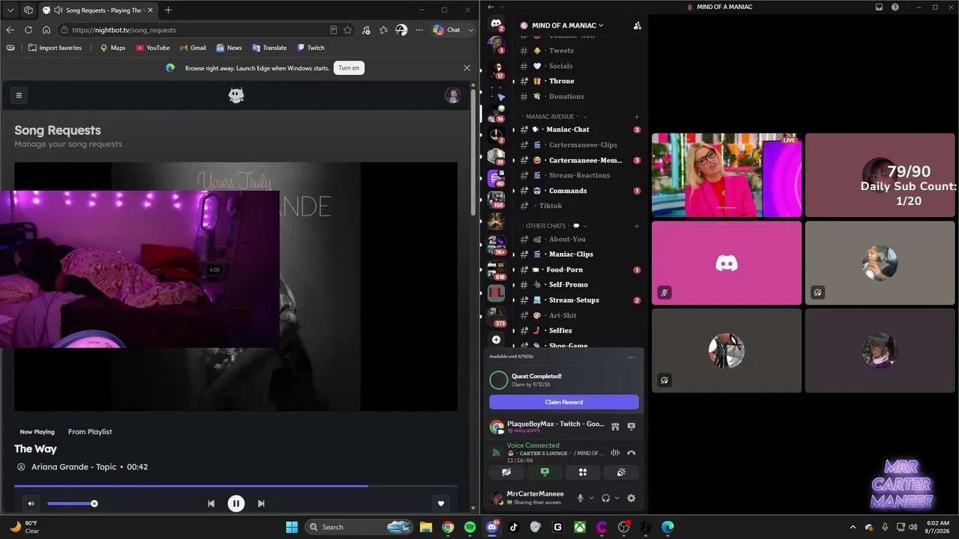The image size is (959, 539).
Task: Add this page to favorites star
Action: click(x=348, y=30)
